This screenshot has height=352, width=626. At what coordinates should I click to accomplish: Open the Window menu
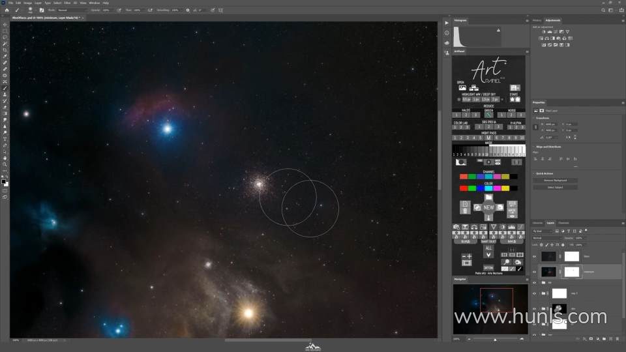[x=95, y=3]
